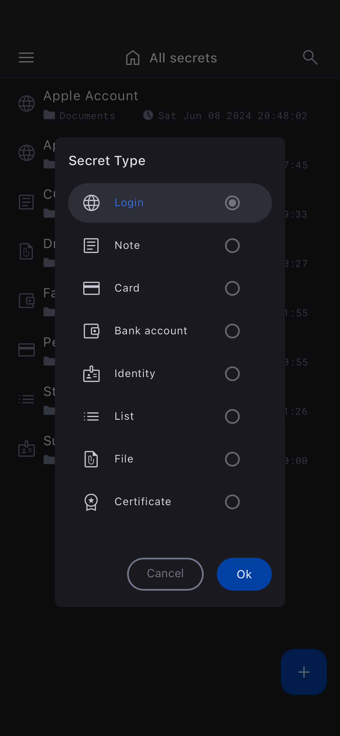340x736 pixels.
Task: Click the credit card icon in dialog
Action: [x=91, y=288]
